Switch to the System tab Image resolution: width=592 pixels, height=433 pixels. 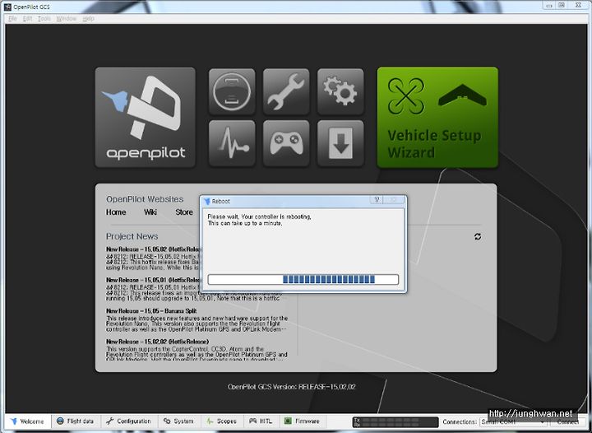point(179,421)
